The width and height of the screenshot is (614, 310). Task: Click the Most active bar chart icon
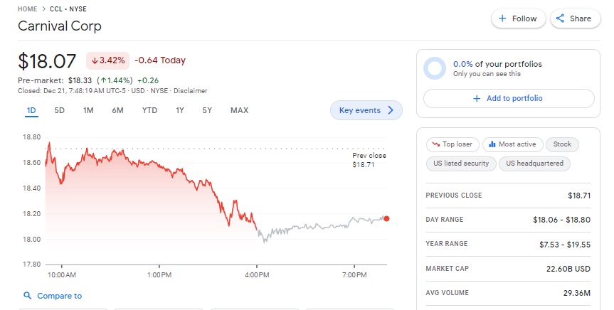pos(491,144)
